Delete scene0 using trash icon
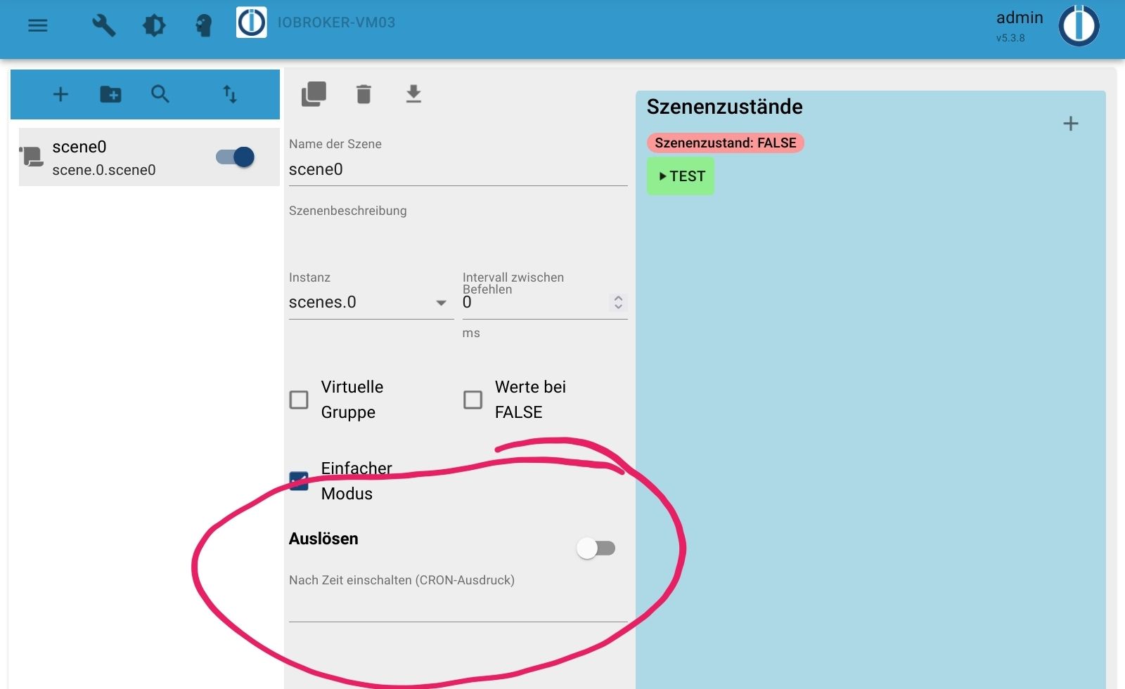 coord(364,94)
